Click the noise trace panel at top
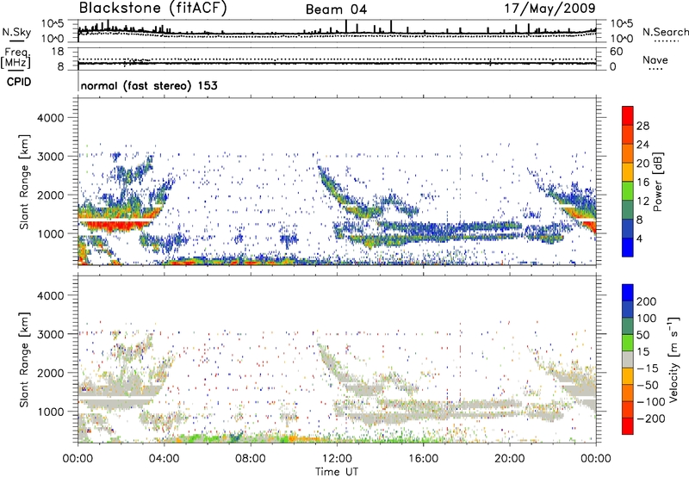The height and width of the screenshot is (477, 689). pos(337,31)
